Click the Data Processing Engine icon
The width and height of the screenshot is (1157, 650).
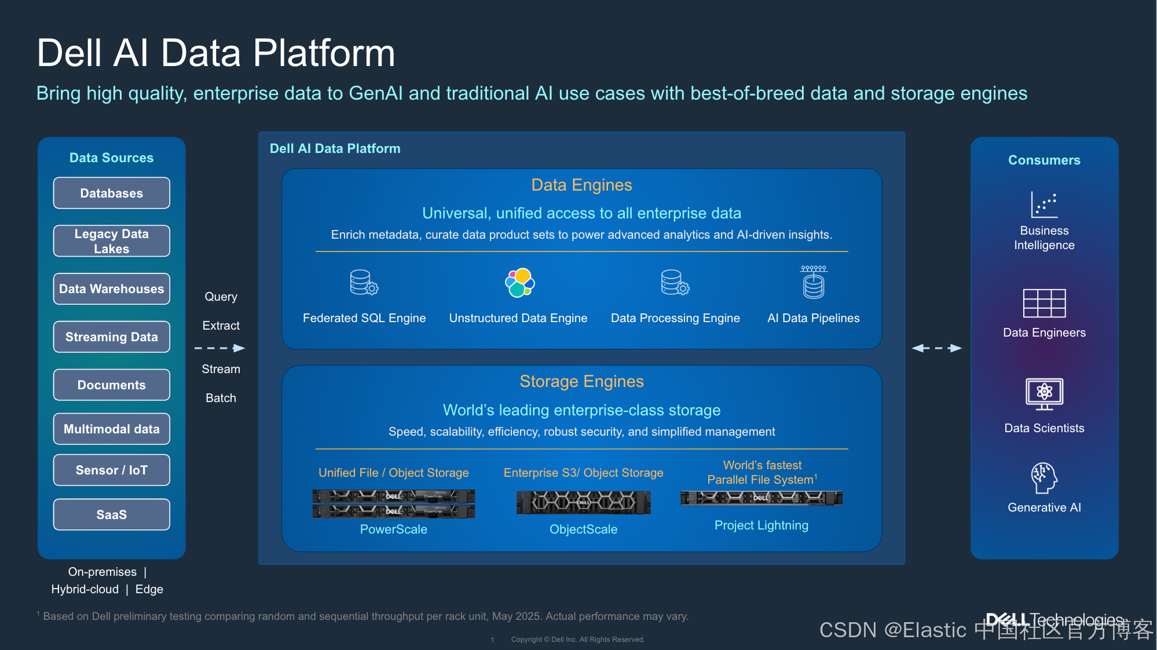coord(675,283)
